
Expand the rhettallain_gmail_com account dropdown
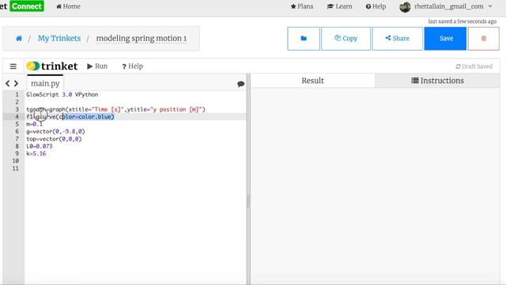tap(453, 6)
